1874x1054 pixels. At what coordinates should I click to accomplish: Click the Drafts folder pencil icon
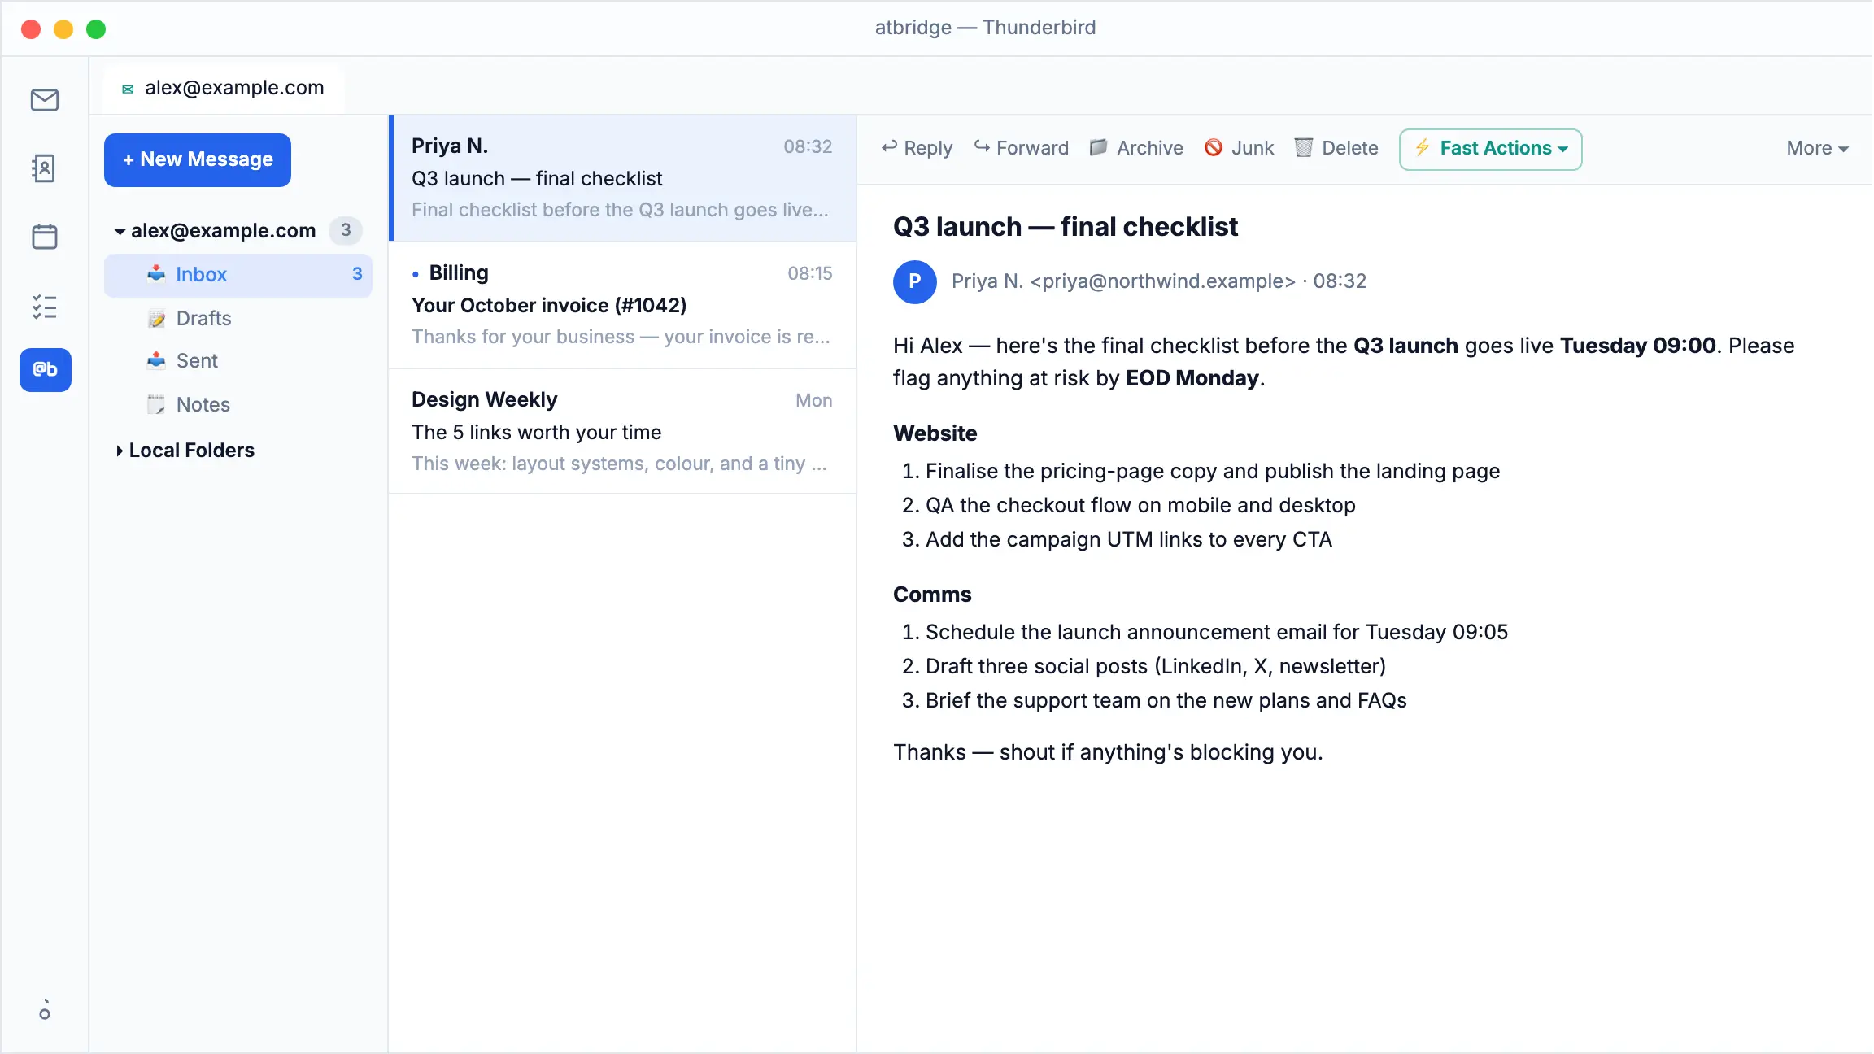click(x=156, y=318)
